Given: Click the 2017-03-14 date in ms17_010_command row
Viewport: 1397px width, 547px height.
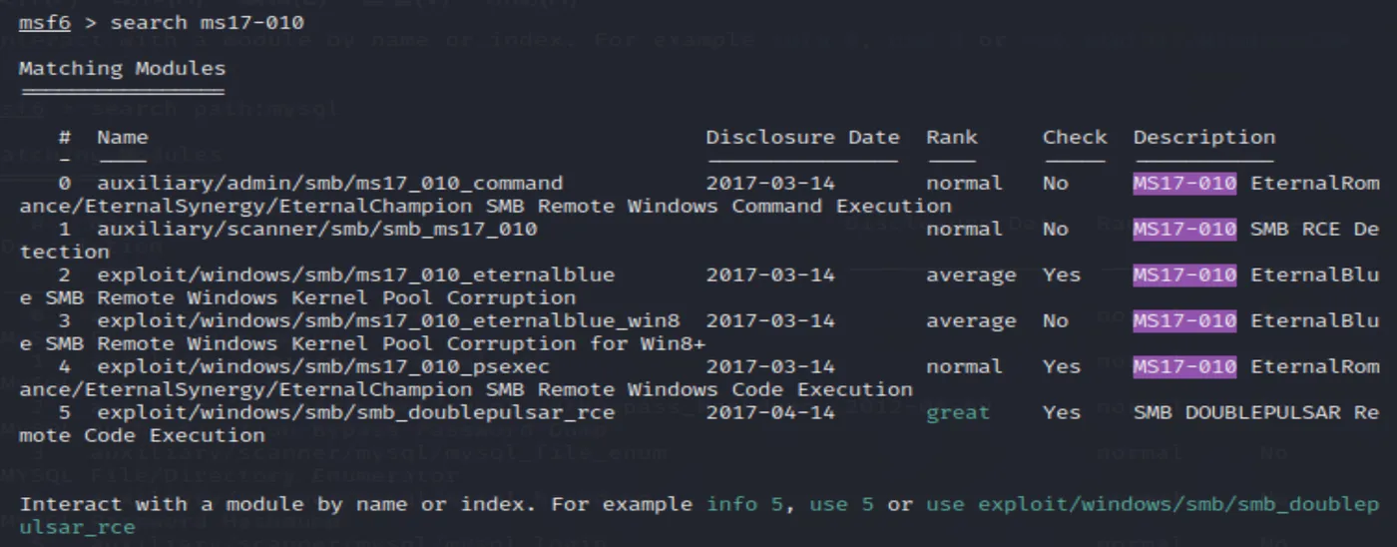Looking at the screenshot, I should (770, 184).
